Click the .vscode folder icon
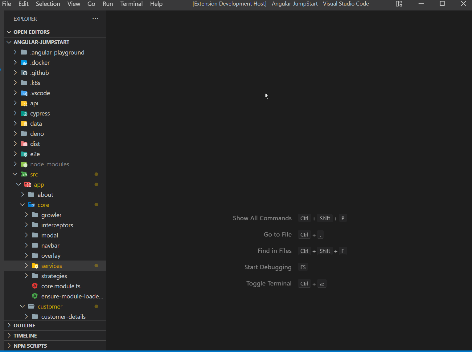472x352 pixels. [24, 93]
